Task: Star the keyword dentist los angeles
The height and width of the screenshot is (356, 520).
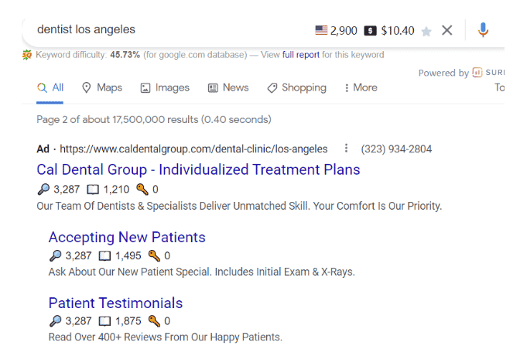Action: [426, 31]
